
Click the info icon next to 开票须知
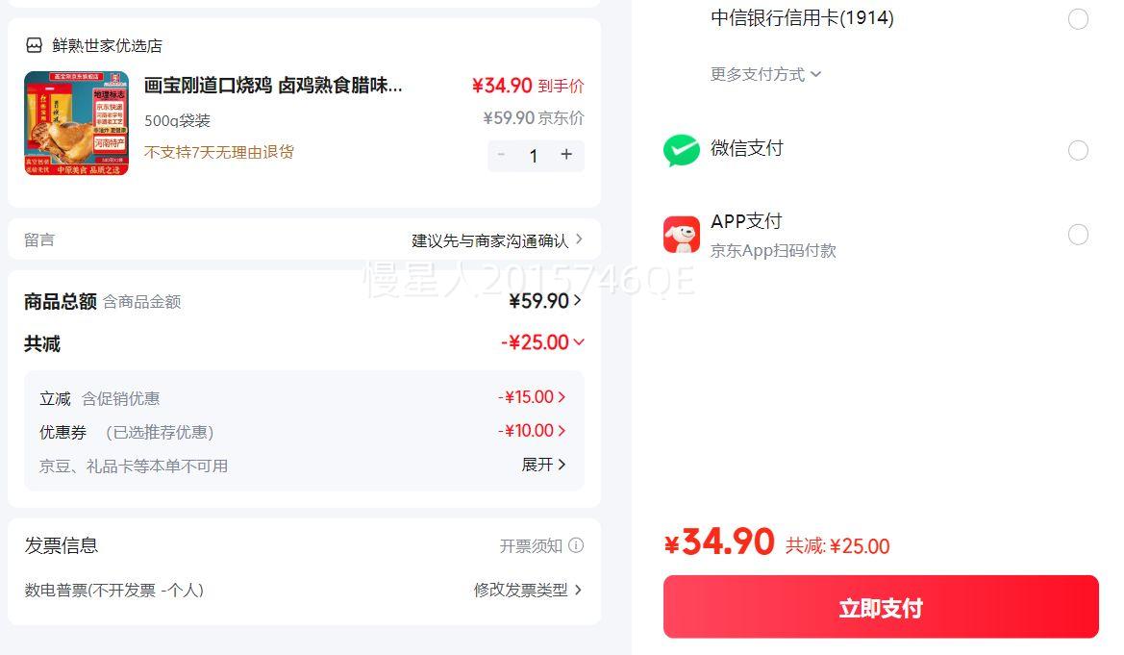(x=576, y=545)
